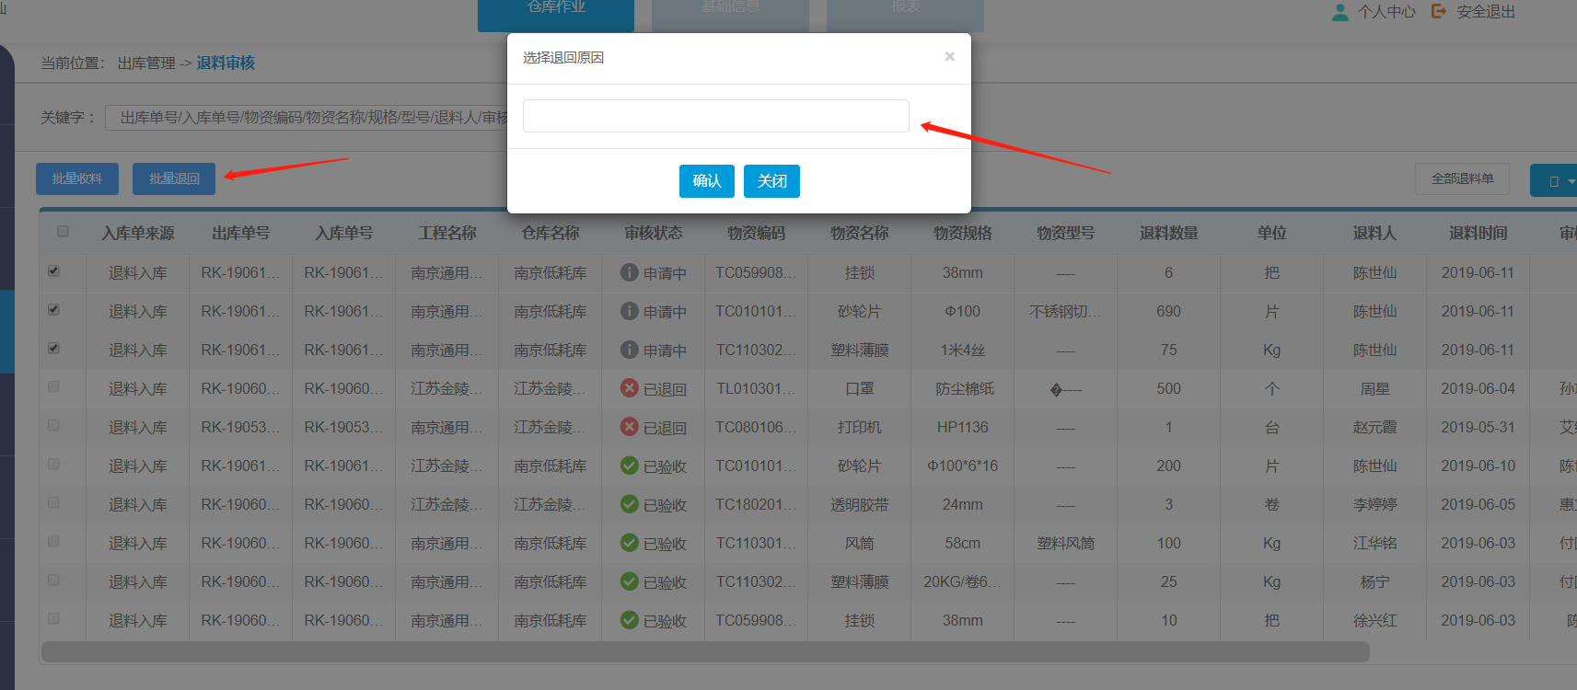
Task: Open the 仓库作业 top navigation tab
Action: pyautogui.click(x=556, y=11)
